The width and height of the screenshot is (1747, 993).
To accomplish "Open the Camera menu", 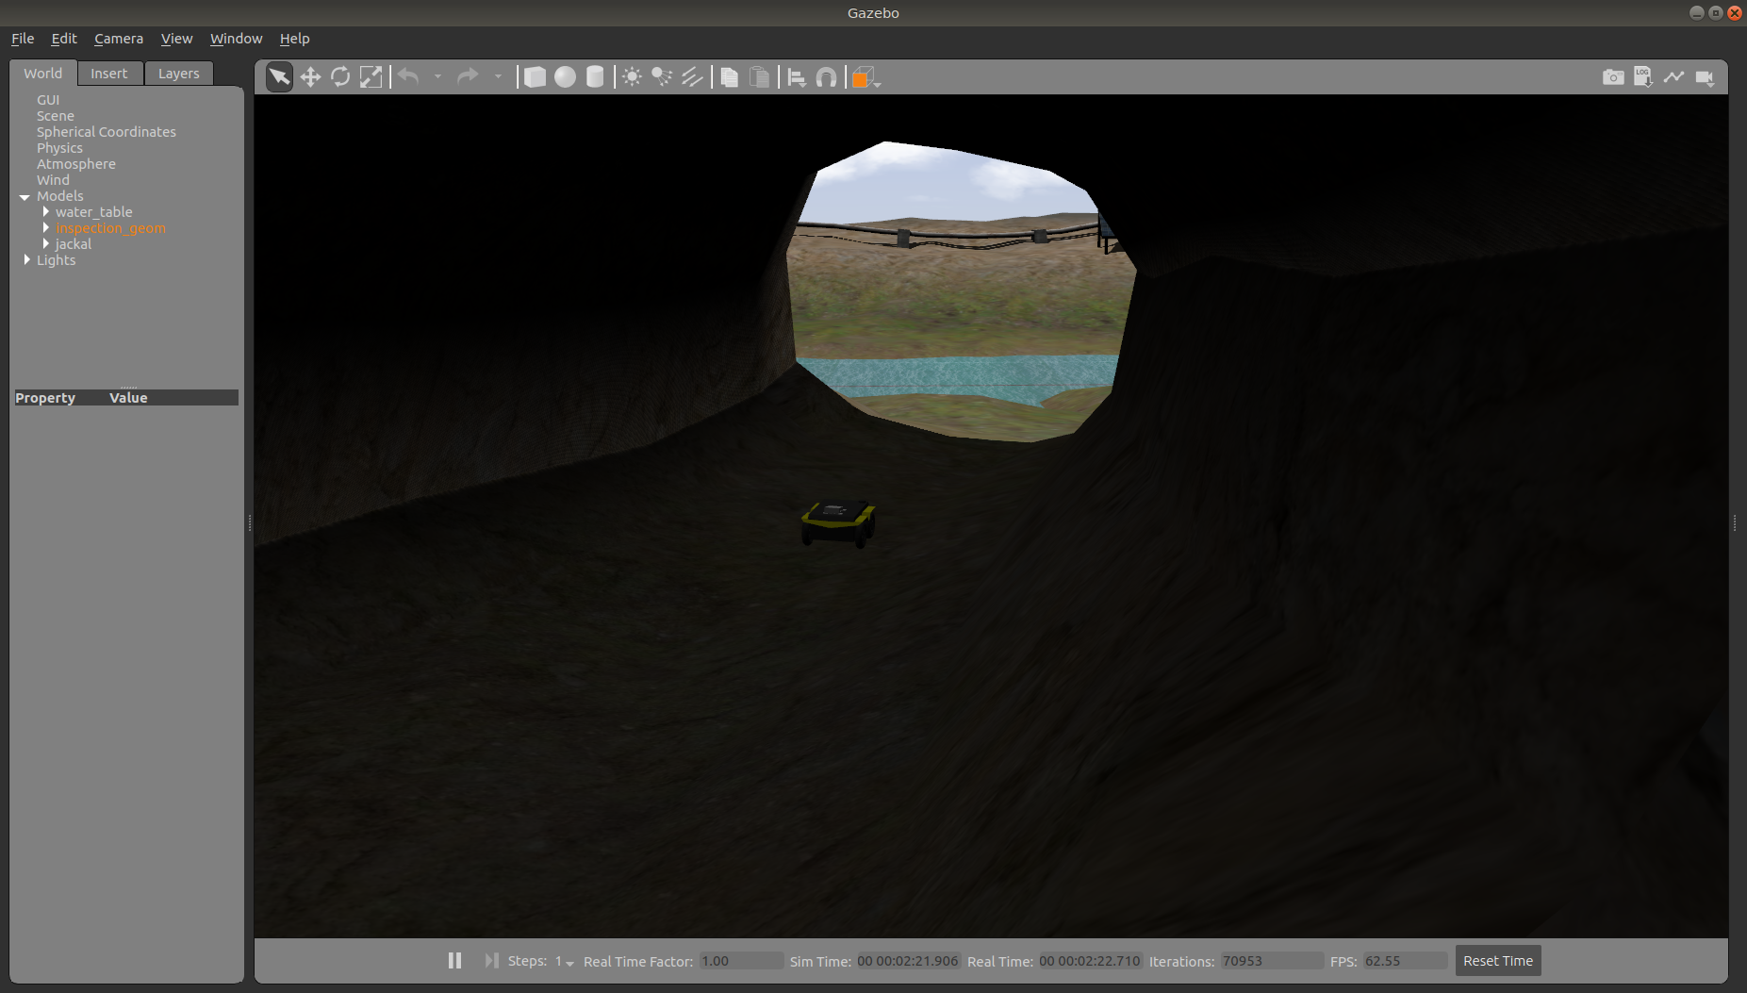I will 119,39.
